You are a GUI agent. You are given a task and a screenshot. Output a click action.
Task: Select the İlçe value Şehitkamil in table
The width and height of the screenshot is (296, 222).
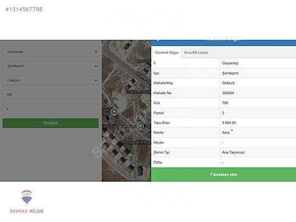point(230,73)
